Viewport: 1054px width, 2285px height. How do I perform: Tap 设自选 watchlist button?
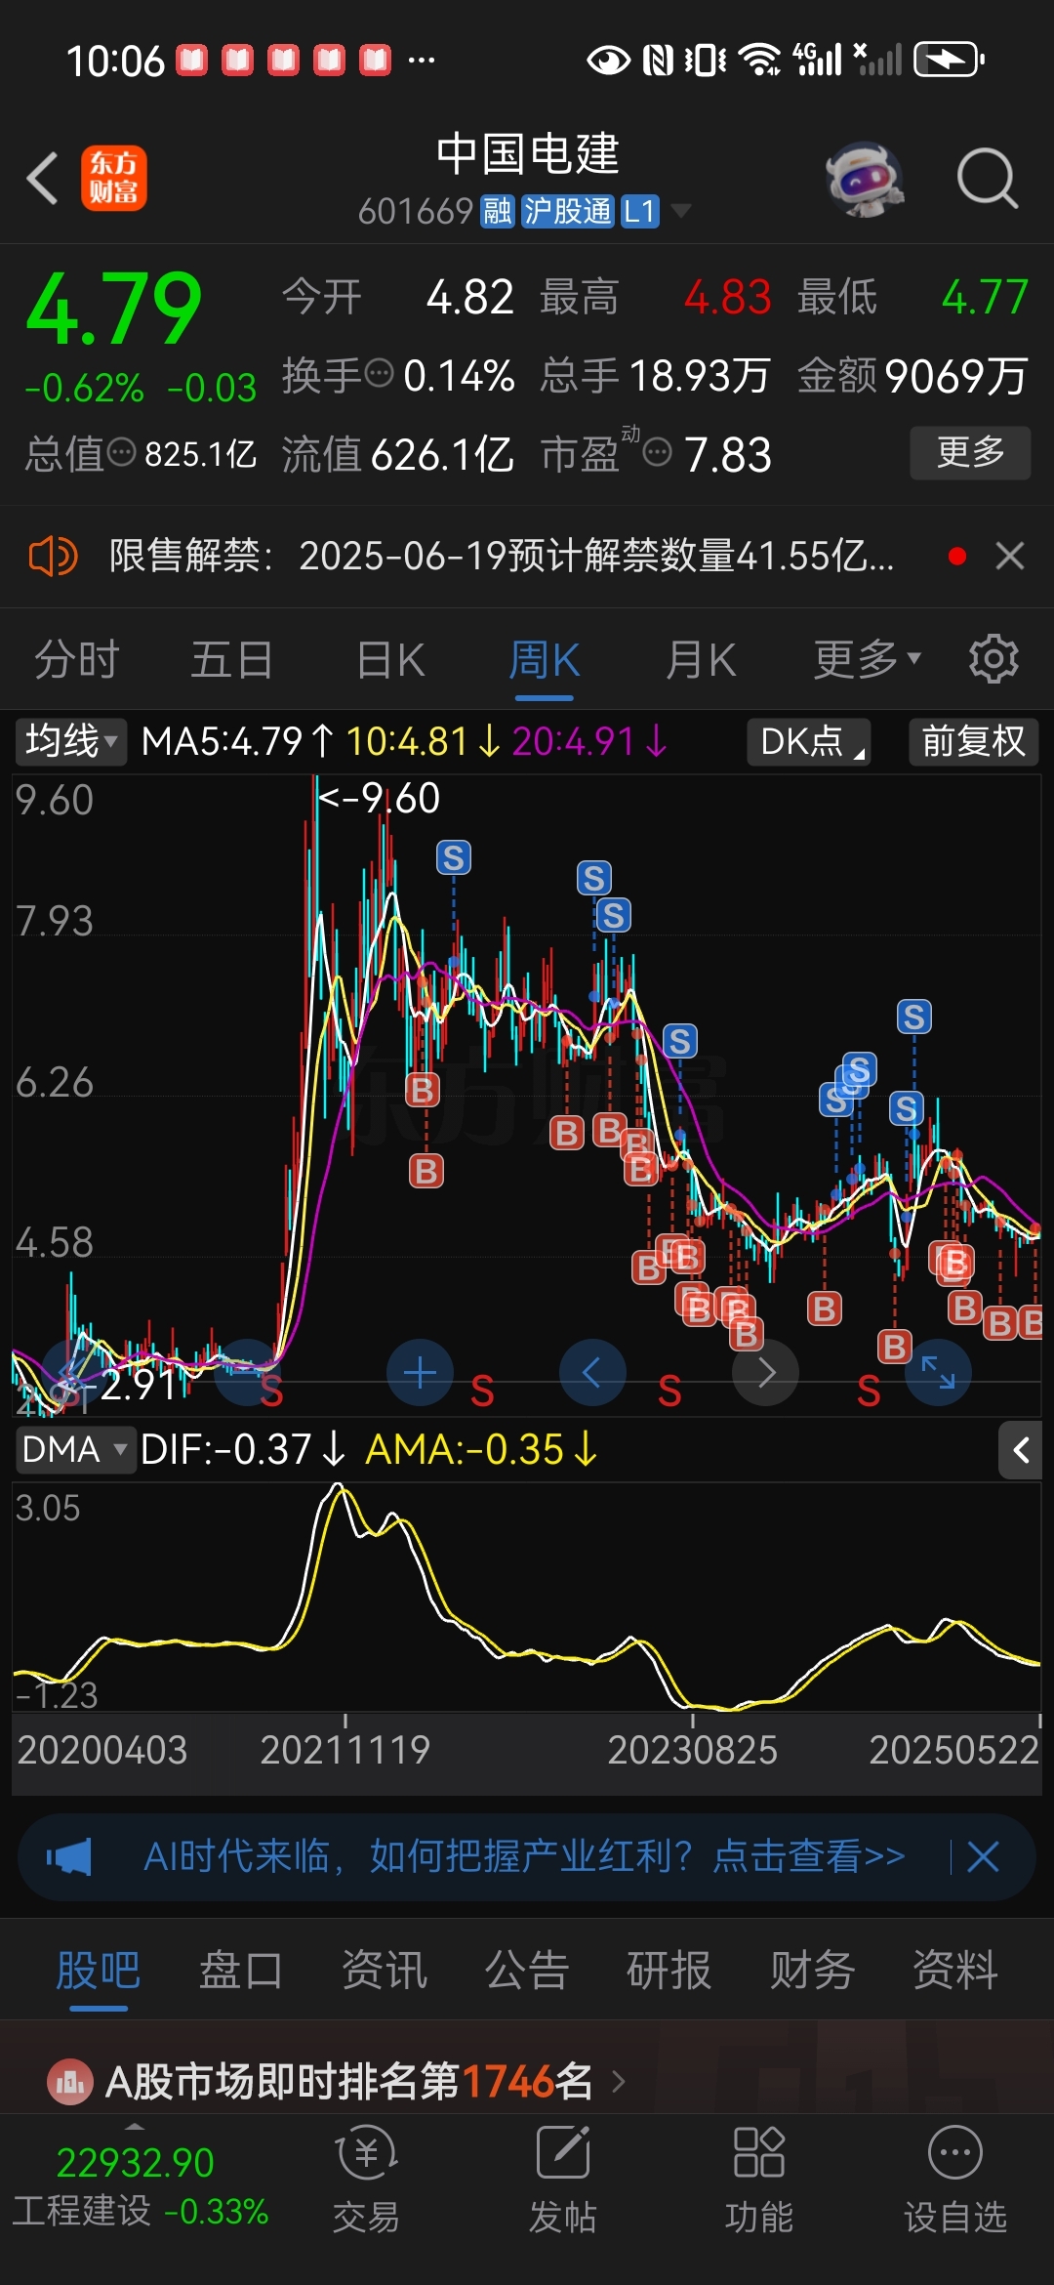(x=955, y=2180)
